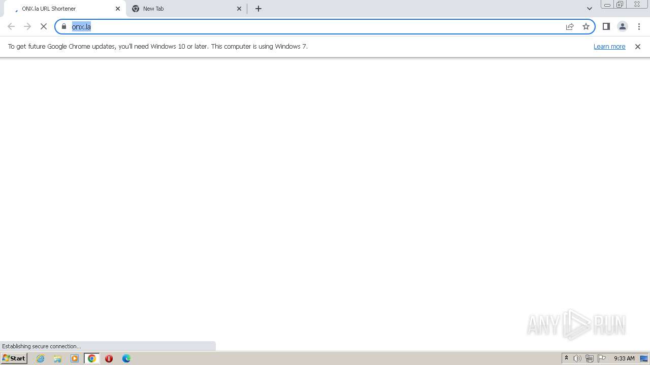Open Windows Explorer from taskbar
The width and height of the screenshot is (650, 365).
(x=57, y=358)
